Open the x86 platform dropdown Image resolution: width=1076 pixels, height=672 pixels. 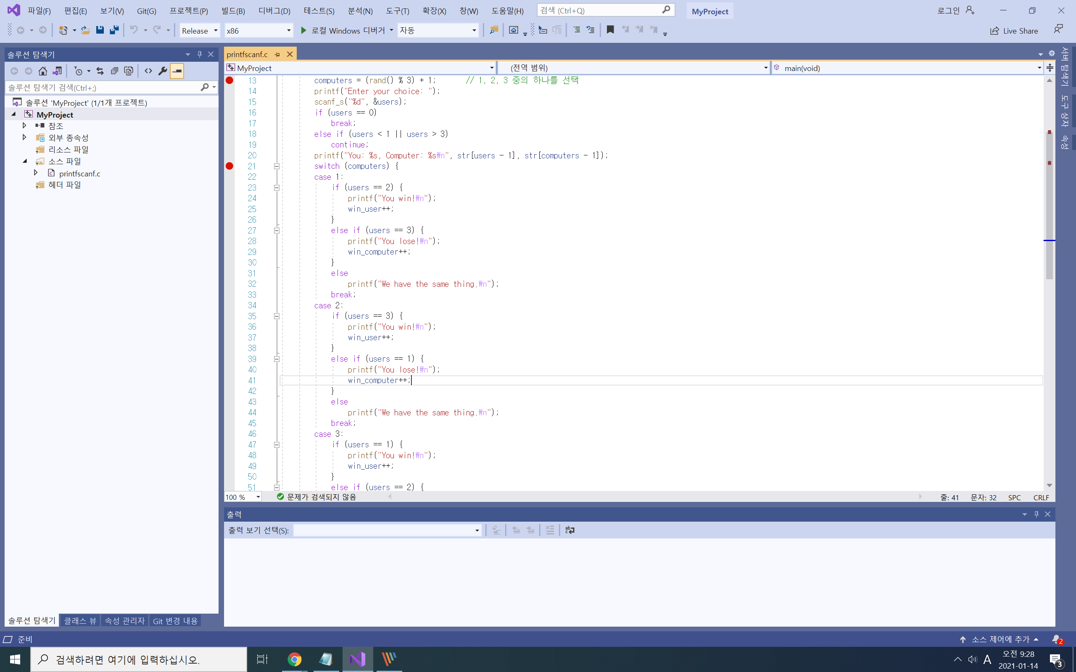tap(258, 30)
